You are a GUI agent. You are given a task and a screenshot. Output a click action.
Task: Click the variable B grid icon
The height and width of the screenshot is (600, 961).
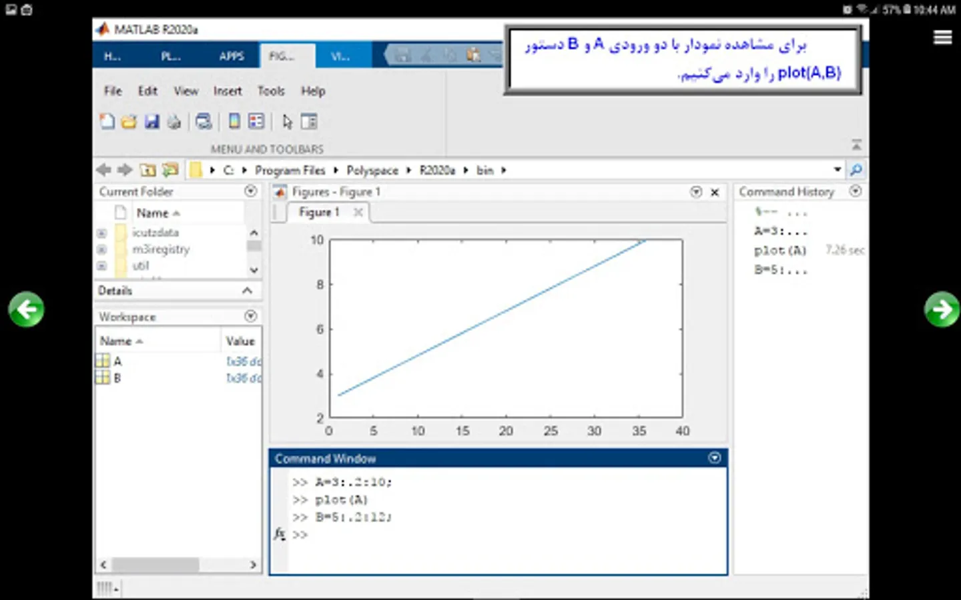point(103,378)
